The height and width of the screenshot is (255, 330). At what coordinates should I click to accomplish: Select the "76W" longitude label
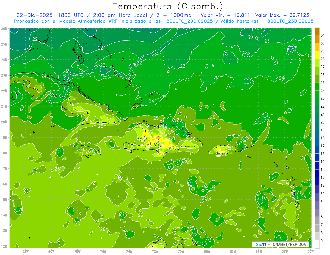point(103,251)
